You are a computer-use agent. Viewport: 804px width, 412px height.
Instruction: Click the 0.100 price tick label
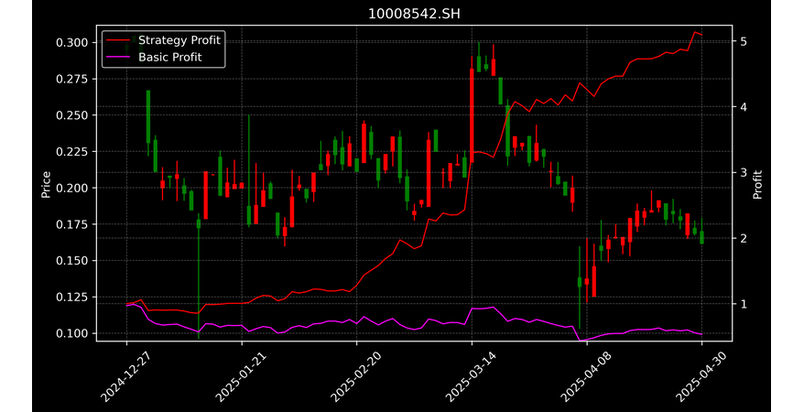pos(72,333)
